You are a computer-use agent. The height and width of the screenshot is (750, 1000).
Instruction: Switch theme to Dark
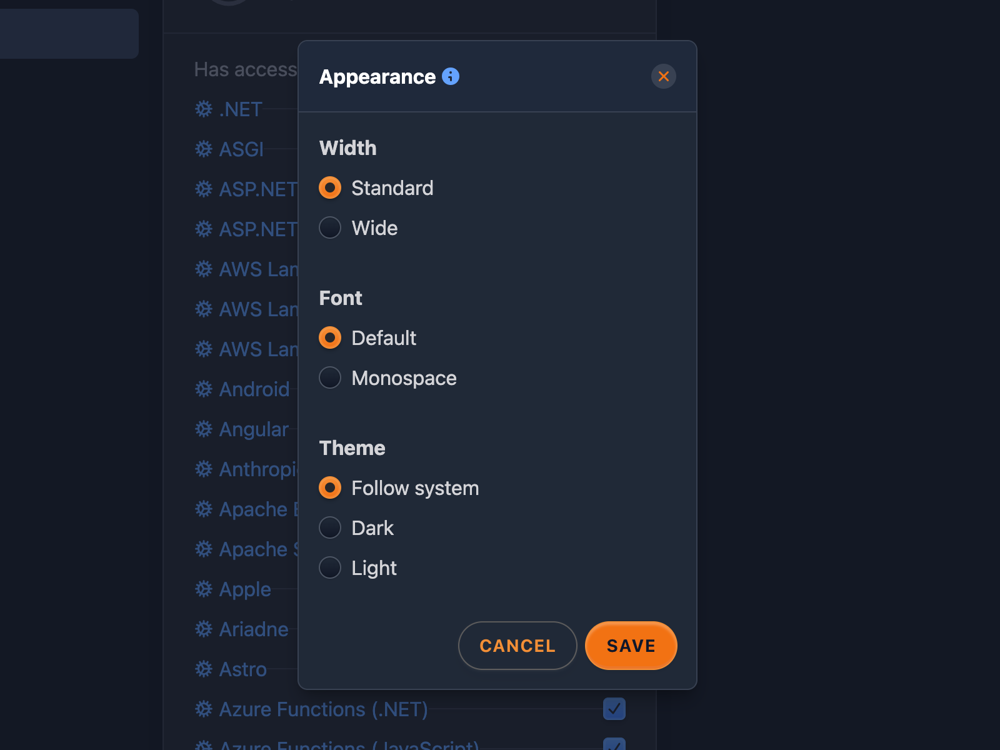(330, 527)
